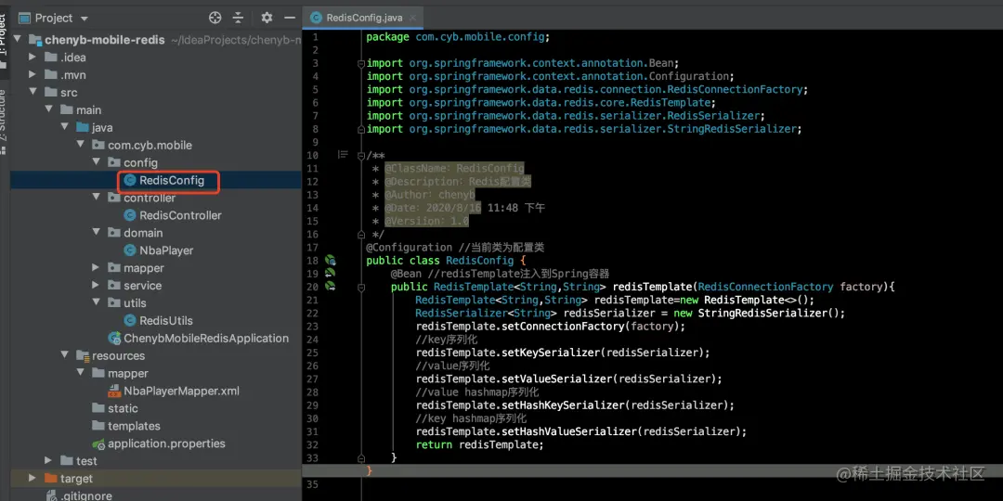The image size is (1003, 501).
Task: Fold the Javadoc comment at line 10
Action: [360, 155]
